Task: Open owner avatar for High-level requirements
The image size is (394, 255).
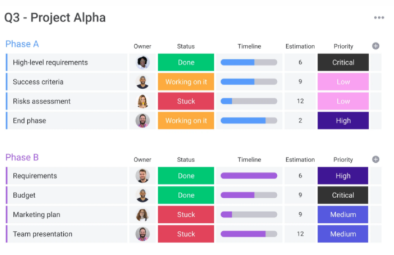Action: click(x=143, y=62)
